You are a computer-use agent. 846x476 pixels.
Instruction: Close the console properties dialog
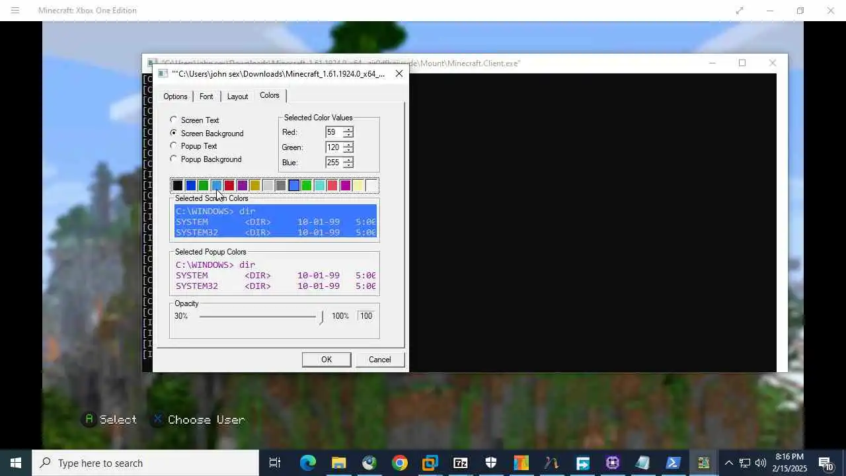click(x=399, y=73)
